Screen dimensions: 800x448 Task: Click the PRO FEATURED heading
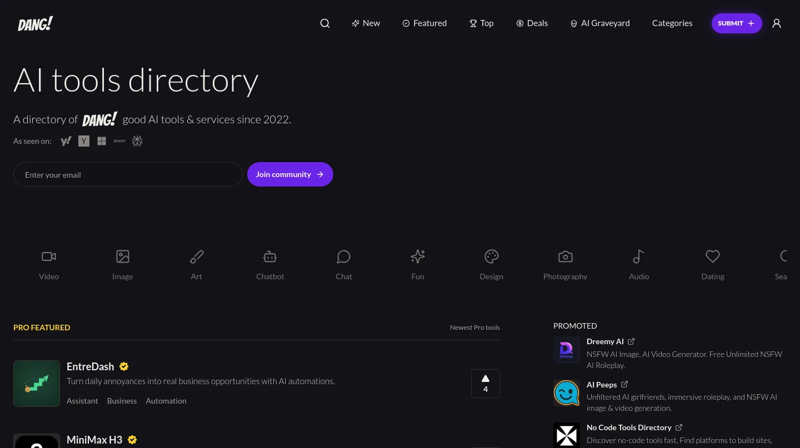pyautogui.click(x=42, y=328)
